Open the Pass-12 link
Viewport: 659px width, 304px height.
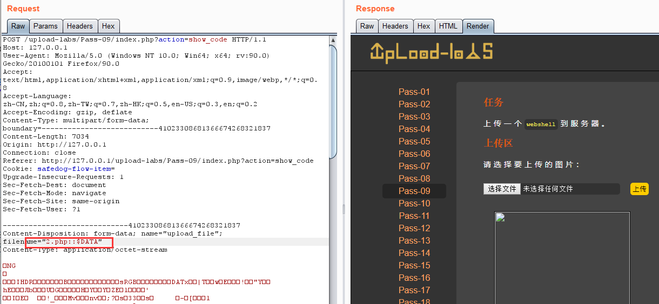(x=414, y=228)
